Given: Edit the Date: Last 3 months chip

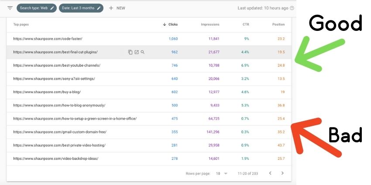Looking at the screenshot, I should [81, 8].
